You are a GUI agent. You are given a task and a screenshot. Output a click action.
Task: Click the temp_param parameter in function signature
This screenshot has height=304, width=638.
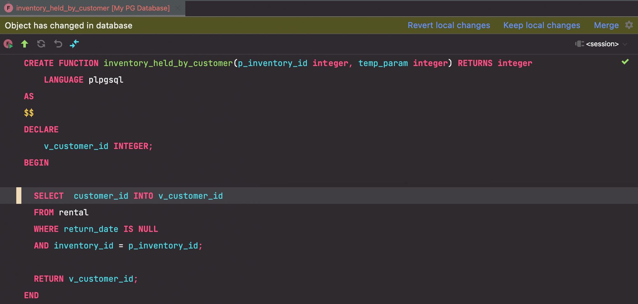click(383, 63)
